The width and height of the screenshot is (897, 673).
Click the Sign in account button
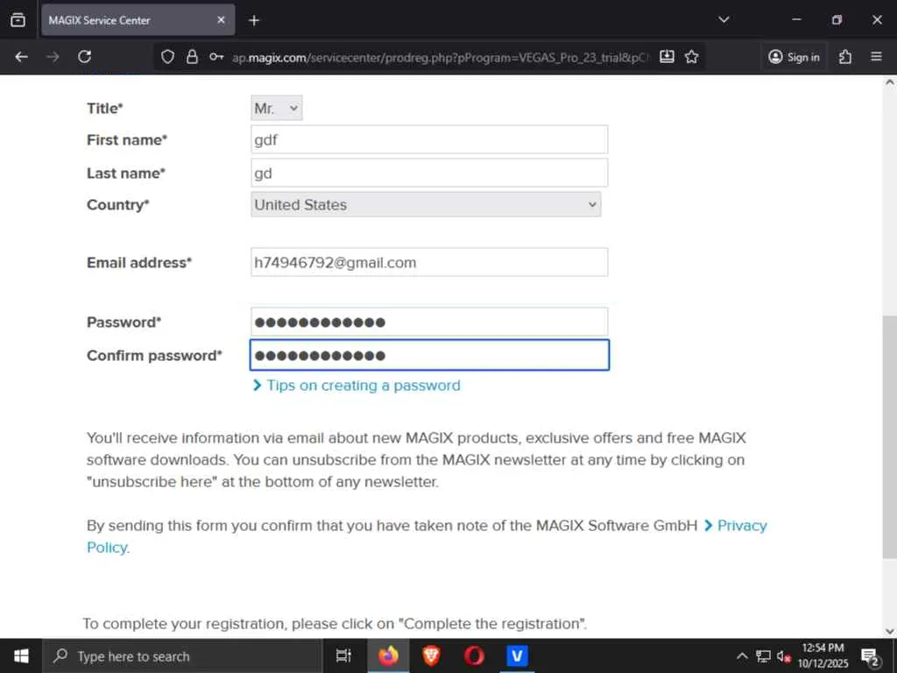click(x=794, y=57)
